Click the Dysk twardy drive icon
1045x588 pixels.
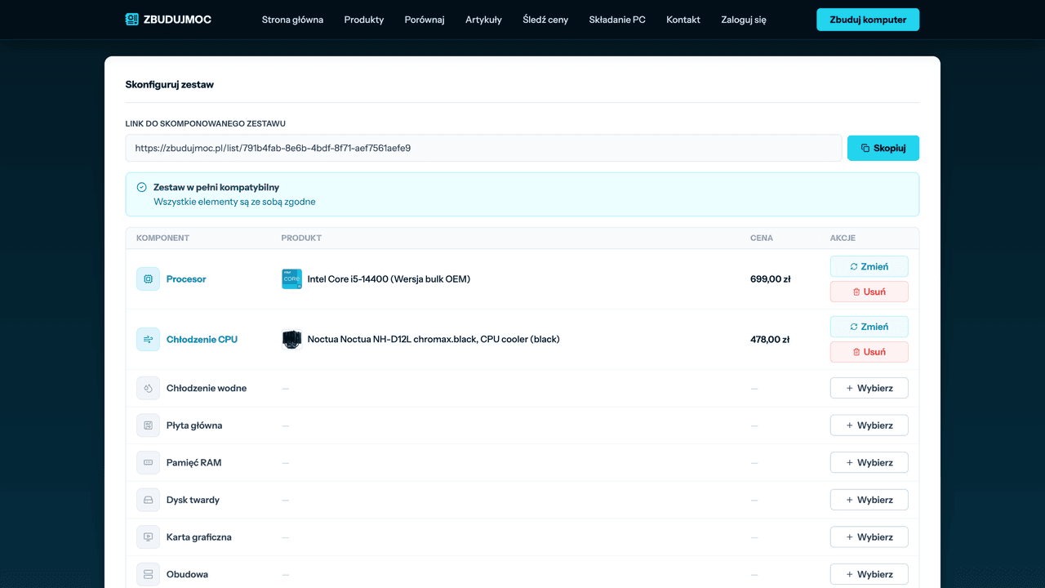148,500
